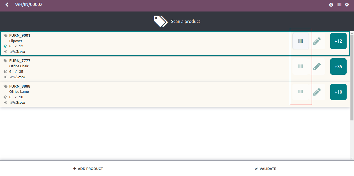Click location arrow icon in Flipover row
Image resolution: width=354 pixels, height=176 pixels.
coord(5,51)
